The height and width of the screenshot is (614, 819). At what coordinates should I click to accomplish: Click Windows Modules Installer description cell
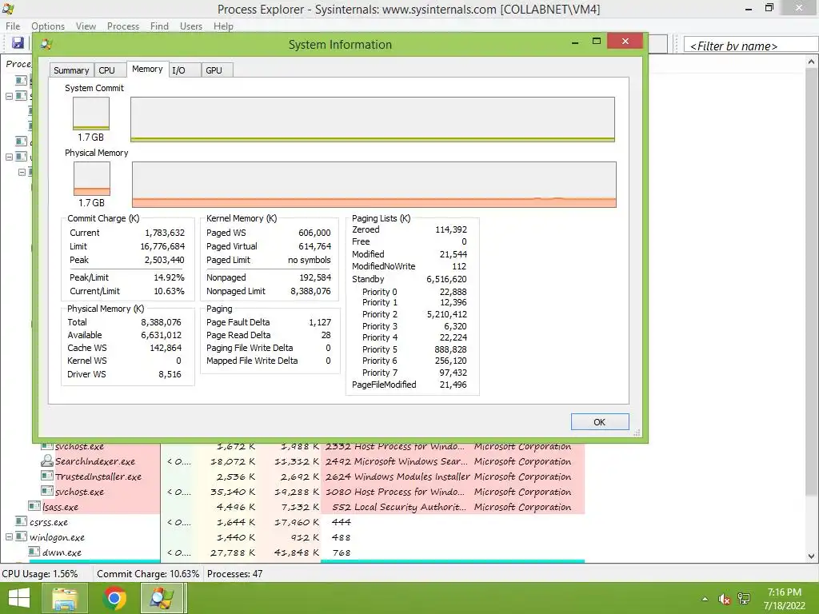pos(412,476)
